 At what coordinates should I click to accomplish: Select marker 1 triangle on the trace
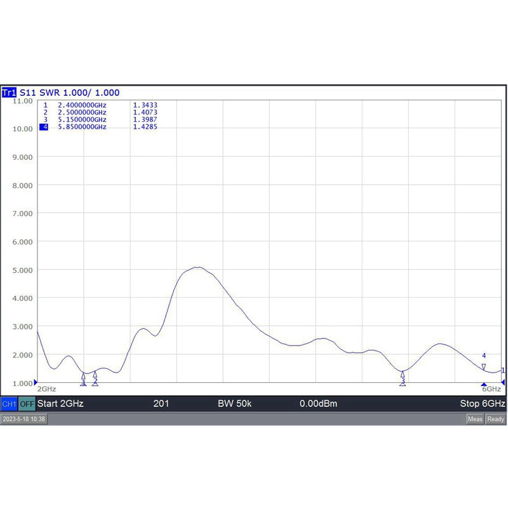[83, 377]
